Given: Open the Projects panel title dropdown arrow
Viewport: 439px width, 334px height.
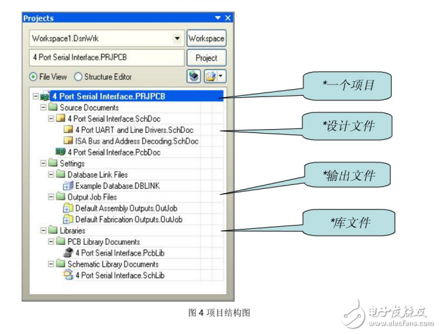Looking at the screenshot, I should [x=218, y=18].
